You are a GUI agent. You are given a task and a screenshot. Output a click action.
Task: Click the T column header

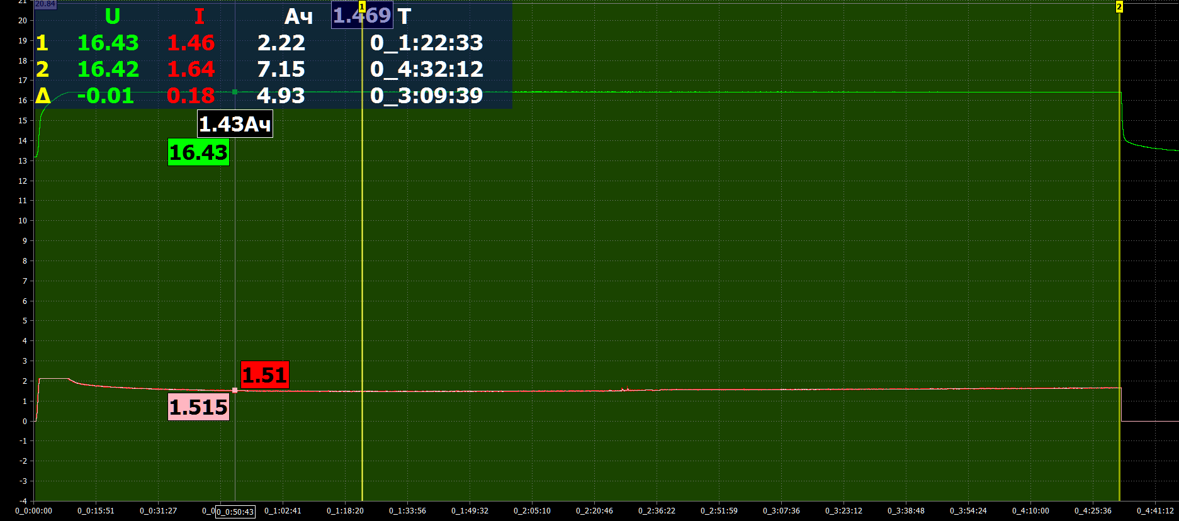click(x=404, y=16)
